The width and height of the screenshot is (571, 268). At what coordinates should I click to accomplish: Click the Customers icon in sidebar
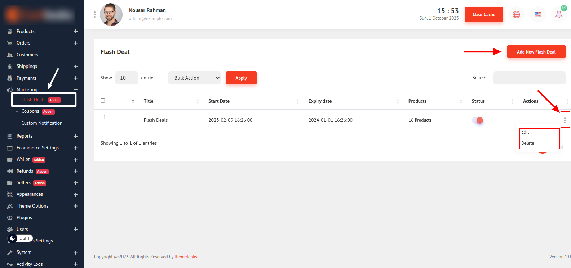(10, 55)
